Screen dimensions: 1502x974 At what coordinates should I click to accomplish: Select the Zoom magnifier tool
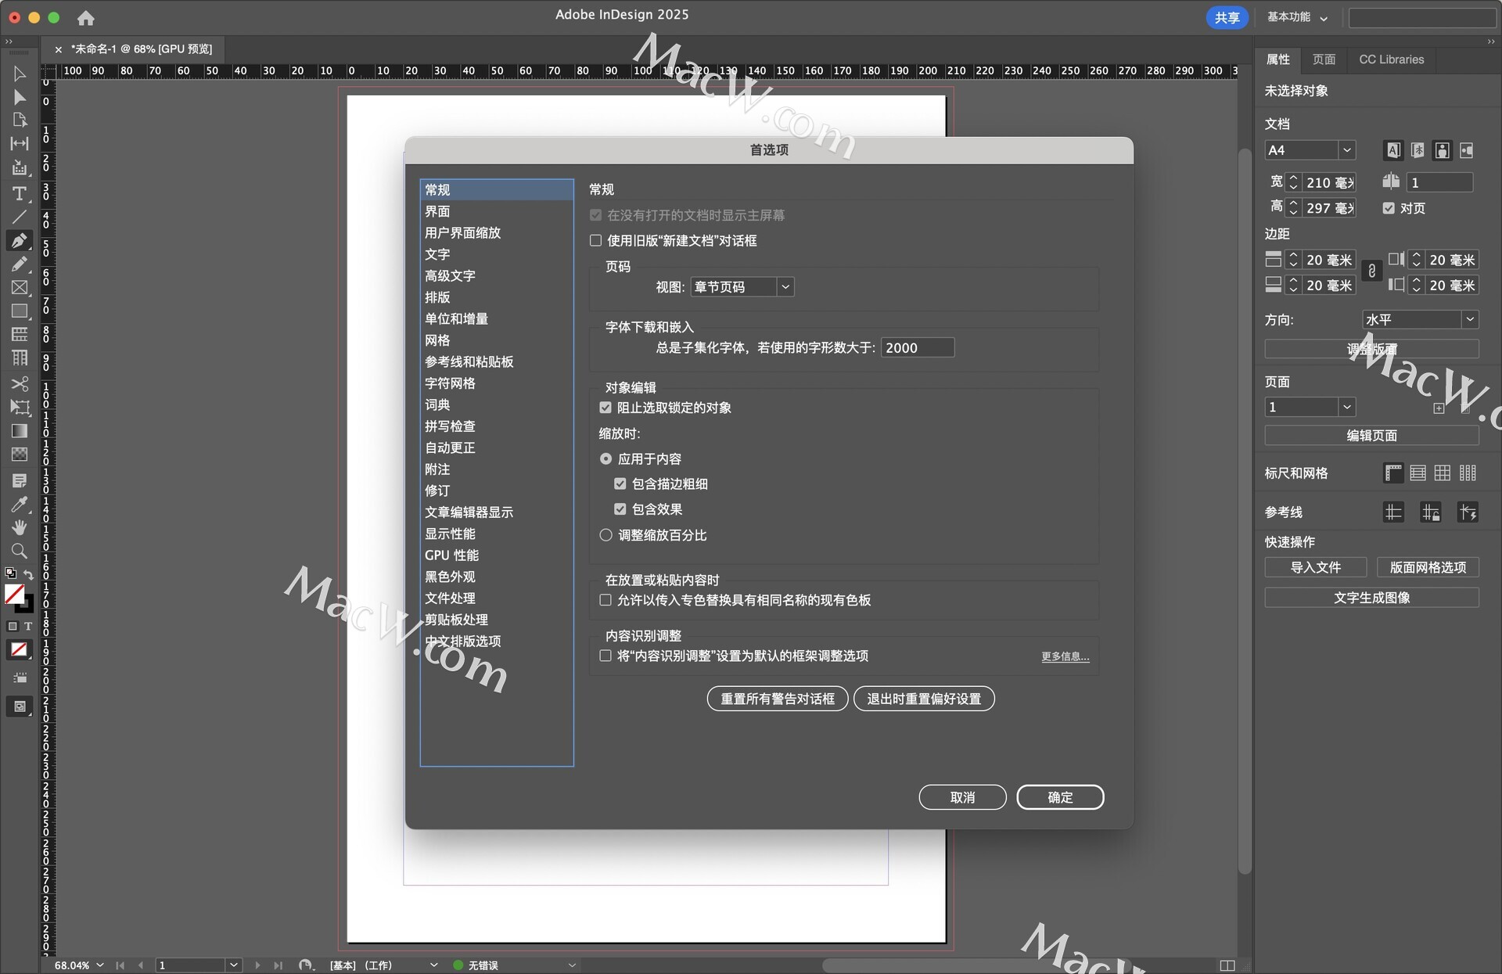point(20,551)
